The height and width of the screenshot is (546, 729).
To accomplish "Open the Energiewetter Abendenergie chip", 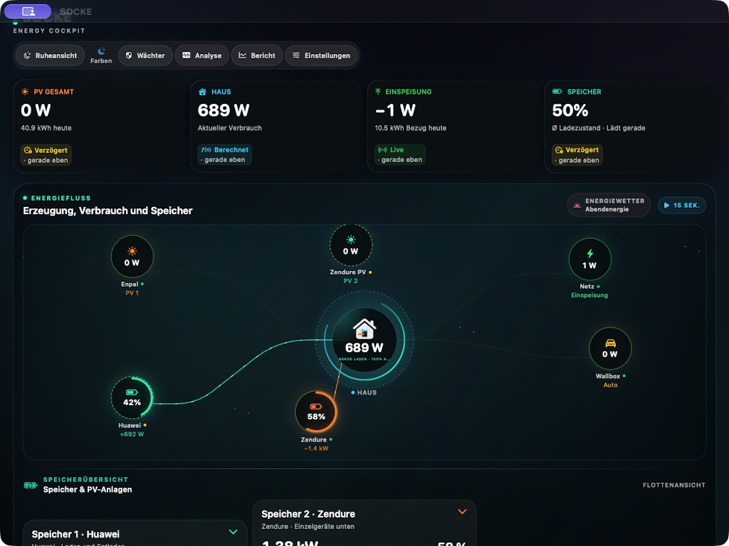I will tap(609, 205).
